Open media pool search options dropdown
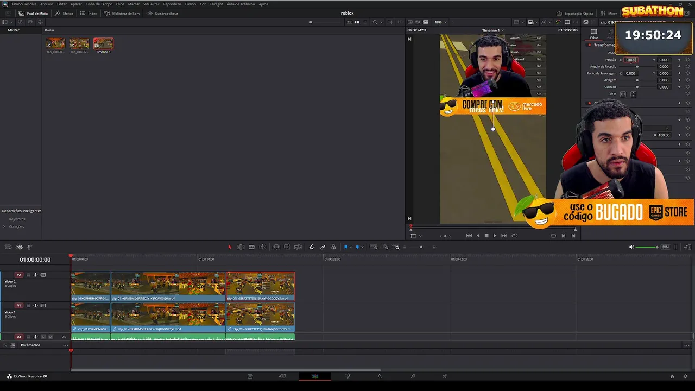 coord(381,22)
